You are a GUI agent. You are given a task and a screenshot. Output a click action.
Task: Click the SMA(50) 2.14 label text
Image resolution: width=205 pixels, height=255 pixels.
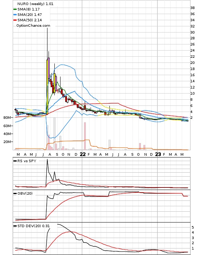coord(30,20)
